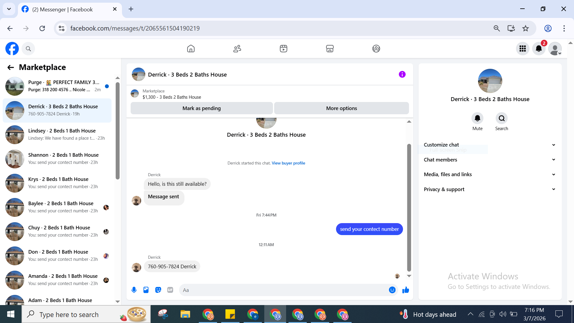
Task: Choose a GIF with the GIF icon
Action: point(170,290)
